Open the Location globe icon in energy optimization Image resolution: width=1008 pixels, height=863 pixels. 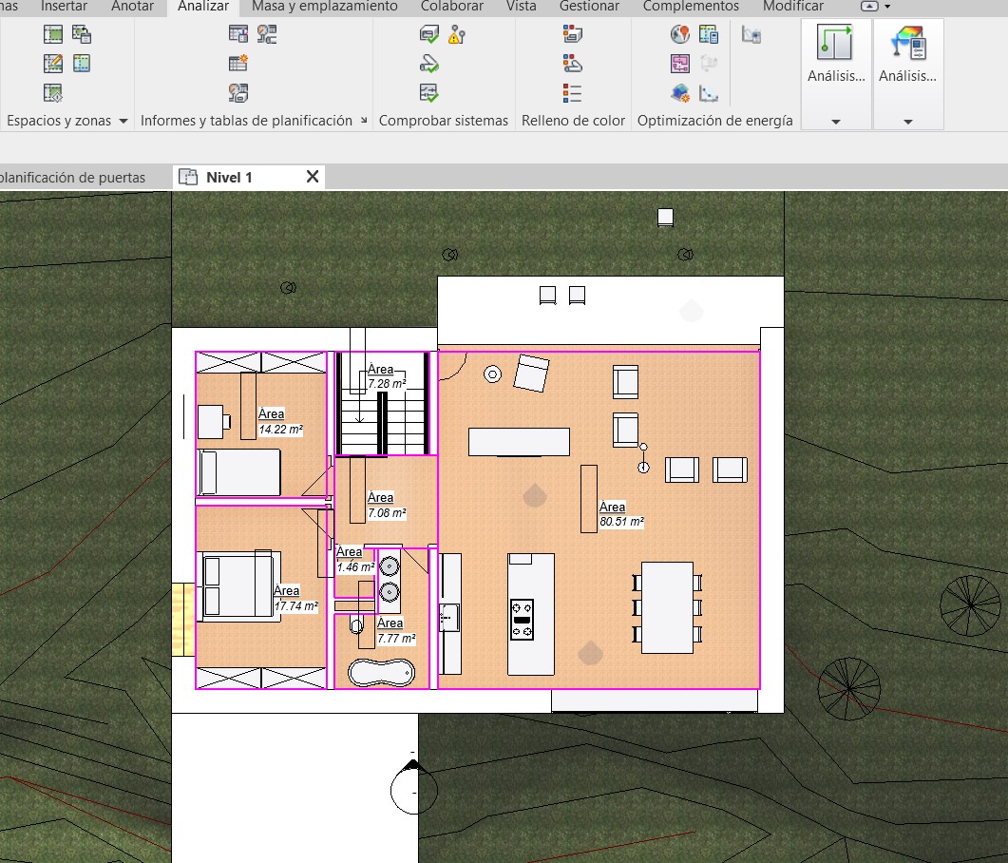coord(679,35)
